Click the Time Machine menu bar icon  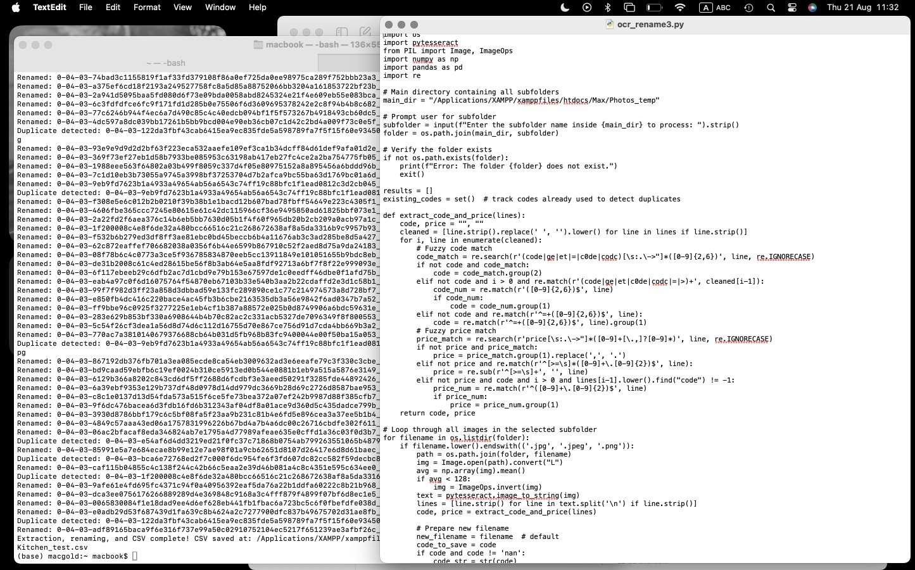point(748,8)
